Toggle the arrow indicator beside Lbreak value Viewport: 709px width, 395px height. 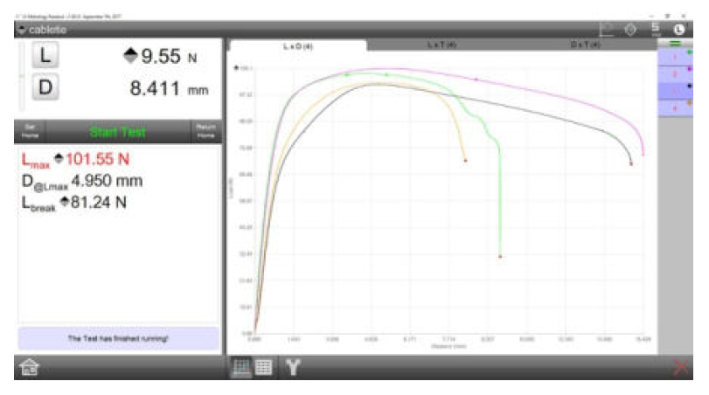65,203
